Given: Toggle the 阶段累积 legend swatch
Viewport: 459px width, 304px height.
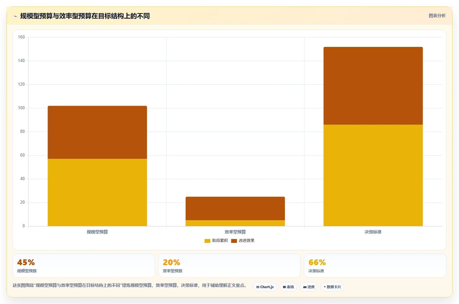Looking at the screenshot, I should point(207,241).
